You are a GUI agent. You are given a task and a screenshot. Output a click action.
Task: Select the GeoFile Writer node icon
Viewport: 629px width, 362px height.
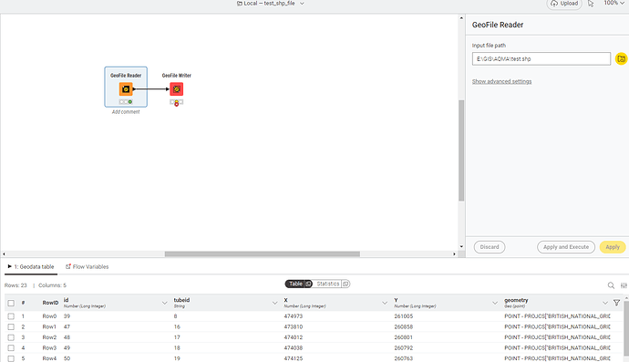177,89
